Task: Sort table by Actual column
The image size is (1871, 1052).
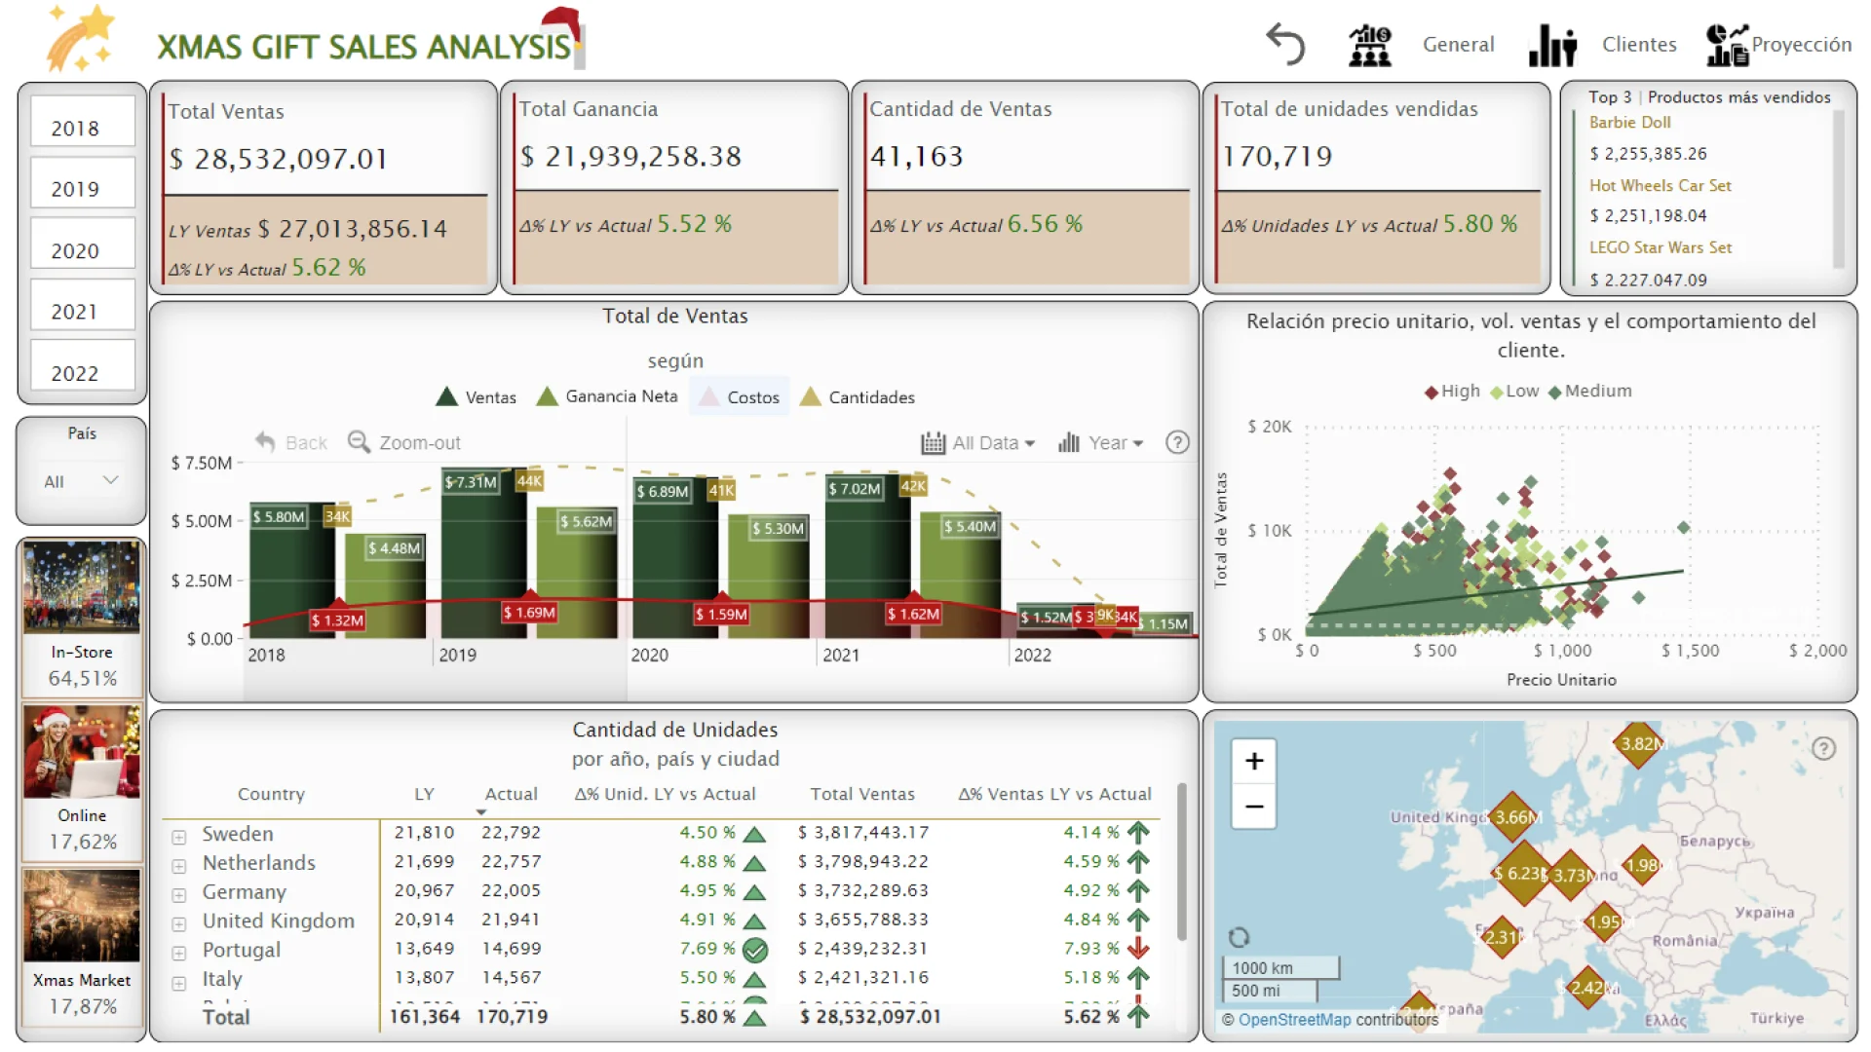Action: pyautogui.click(x=511, y=794)
